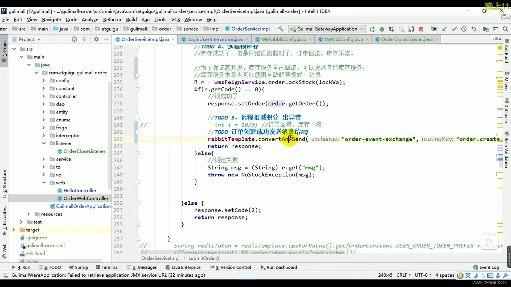Click the Event Log icon in status bar
511x287 pixels.
point(476,267)
